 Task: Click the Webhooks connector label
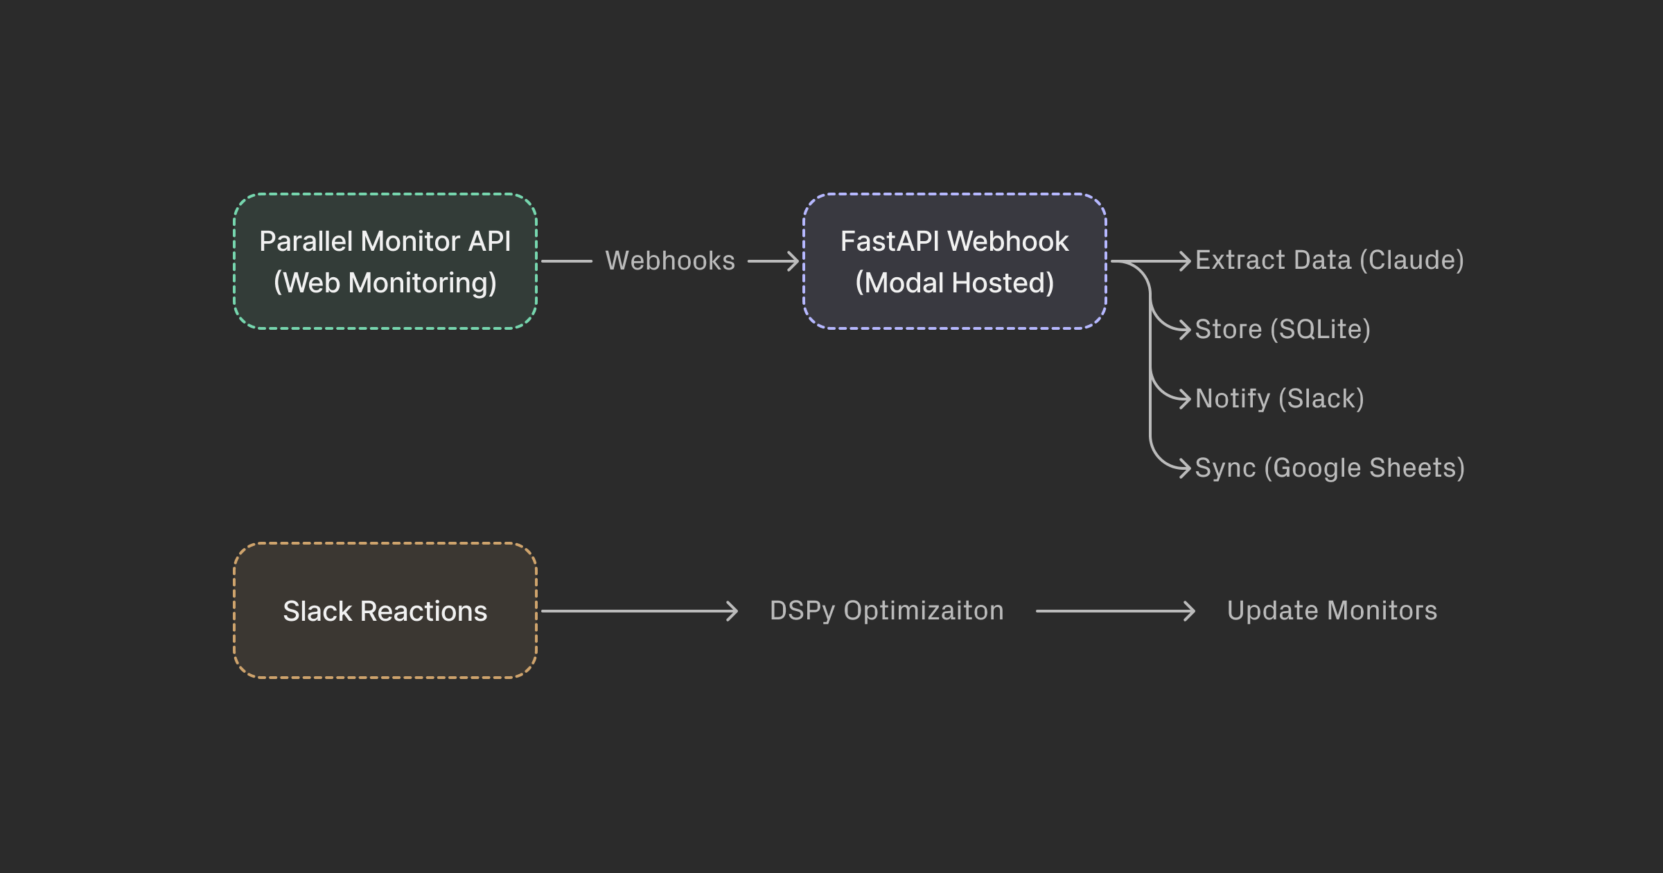point(669,261)
